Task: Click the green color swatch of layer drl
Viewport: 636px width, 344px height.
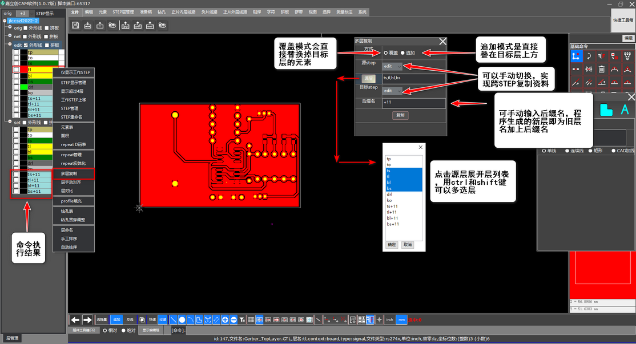Action: coord(24,87)
